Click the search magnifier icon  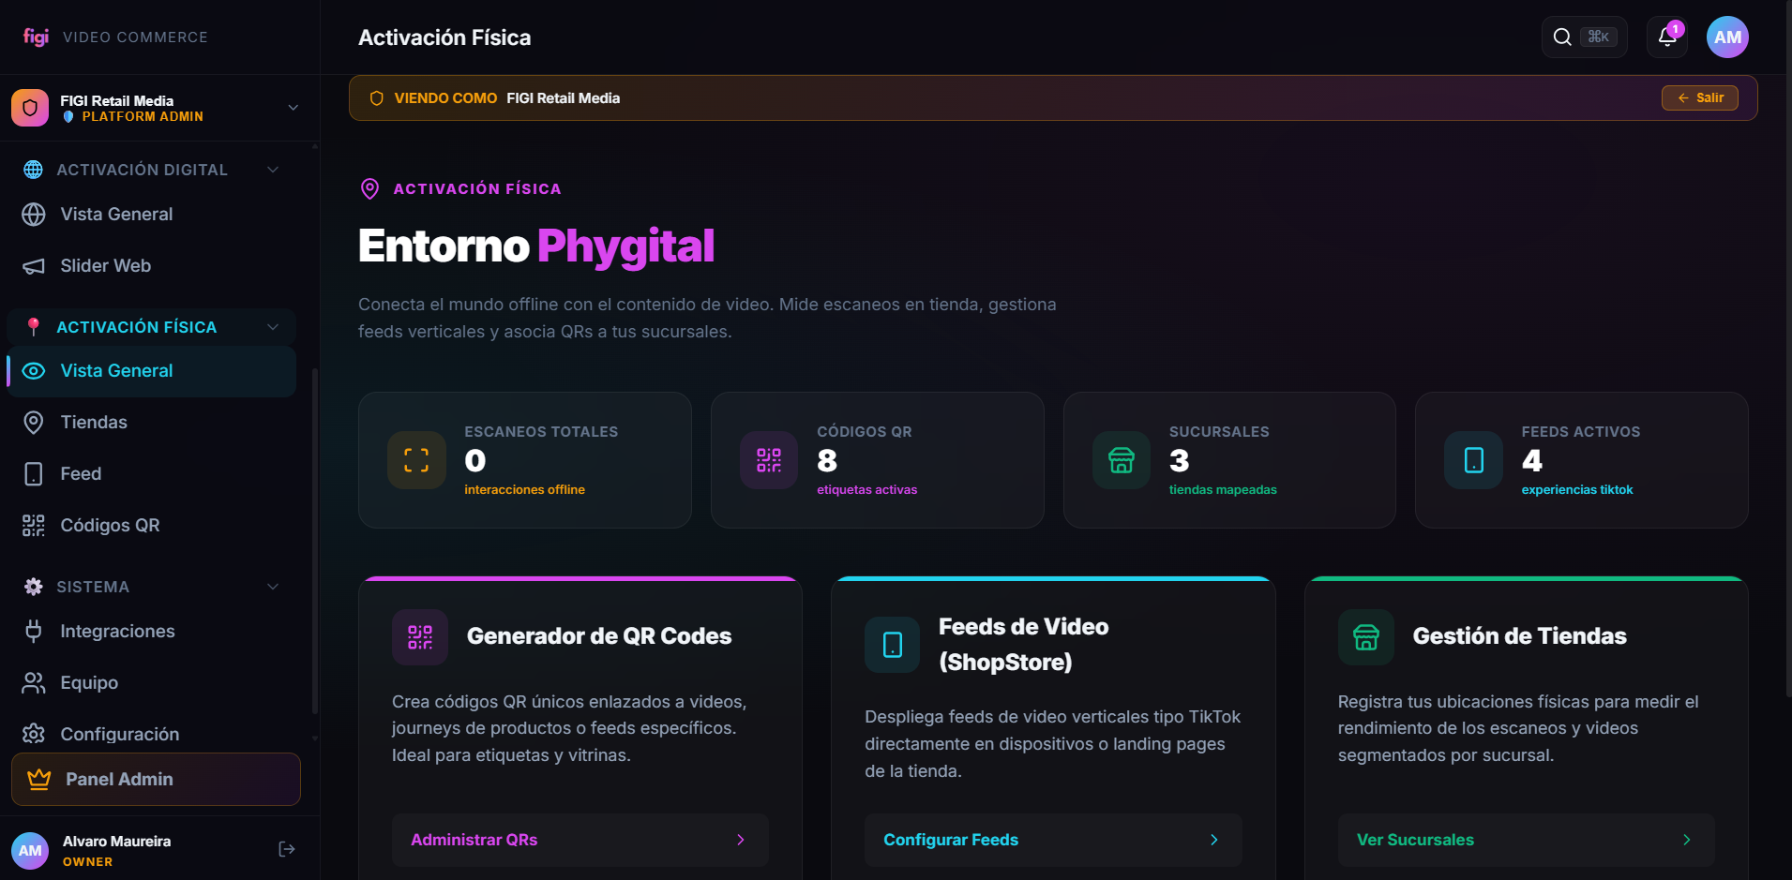1562,37
